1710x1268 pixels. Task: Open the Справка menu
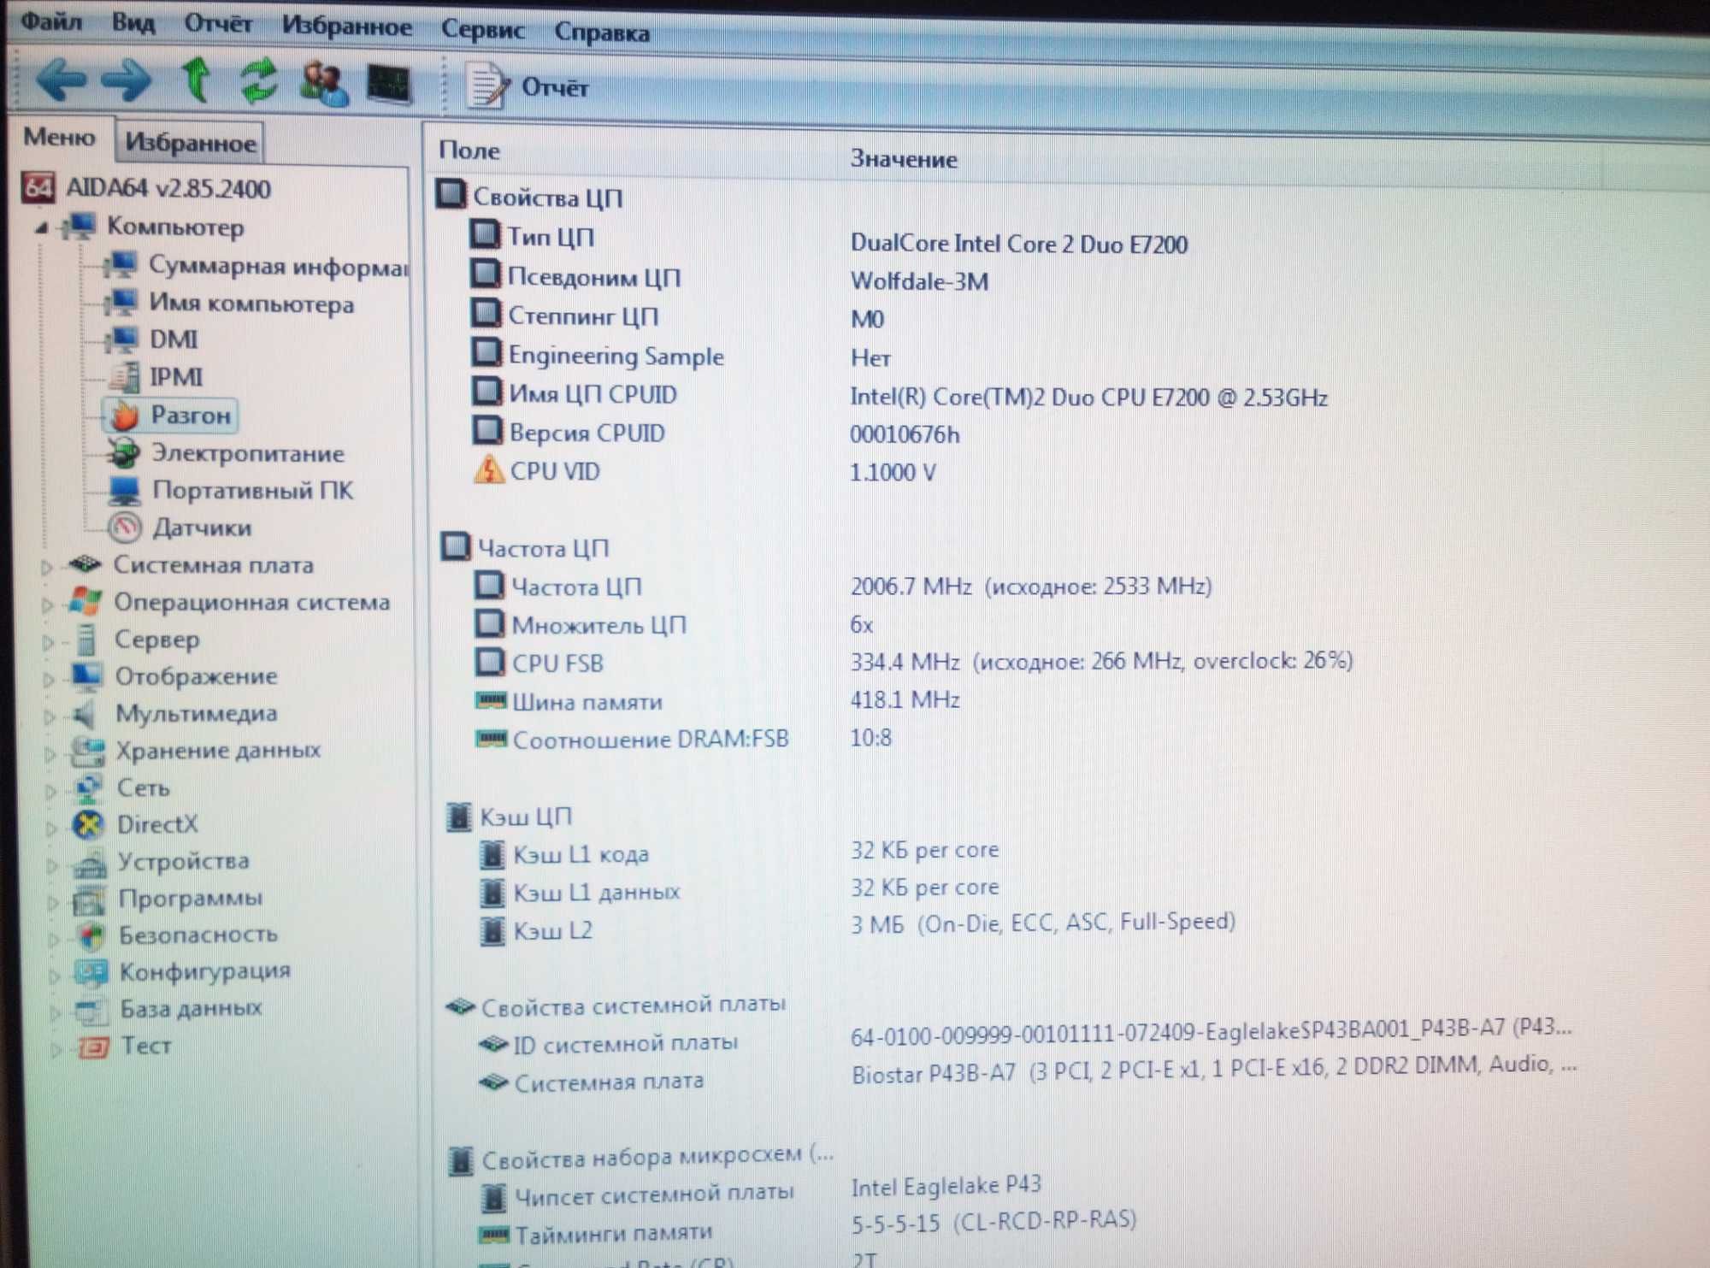(602, 32)
